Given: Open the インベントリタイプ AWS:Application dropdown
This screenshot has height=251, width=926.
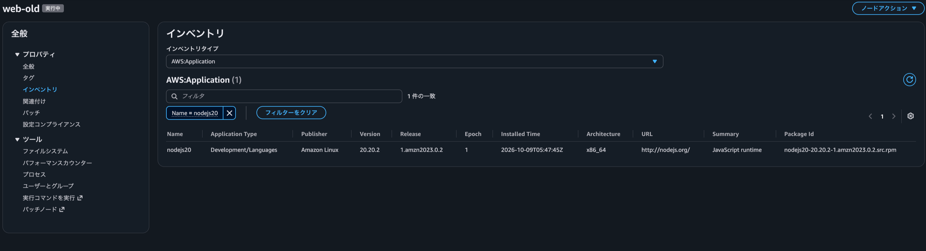Looking at the screenshot, I should pyautogui.click(x=414, y=61).
